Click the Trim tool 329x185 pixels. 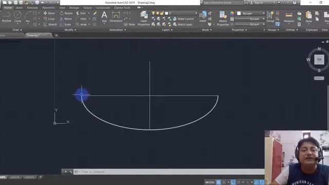81,13
